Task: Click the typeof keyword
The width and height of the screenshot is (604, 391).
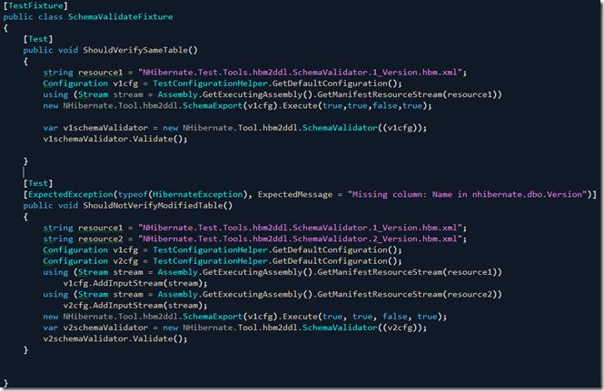Action: pyautogui.click(x=133, y=194)
